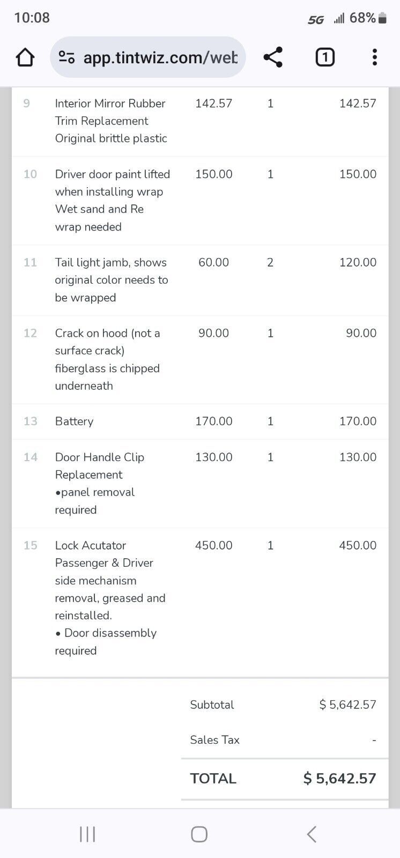This screenshot has width=400, height=858.
Task: Tap the site settings icon in address bar
Action: pos(66,57)
